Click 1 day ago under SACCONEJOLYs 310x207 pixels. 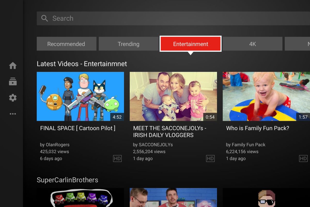click(x=143, y=159)
